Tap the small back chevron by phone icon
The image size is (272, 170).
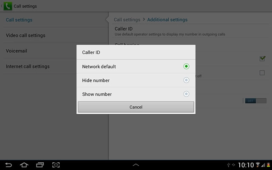[x=2, y=6]
